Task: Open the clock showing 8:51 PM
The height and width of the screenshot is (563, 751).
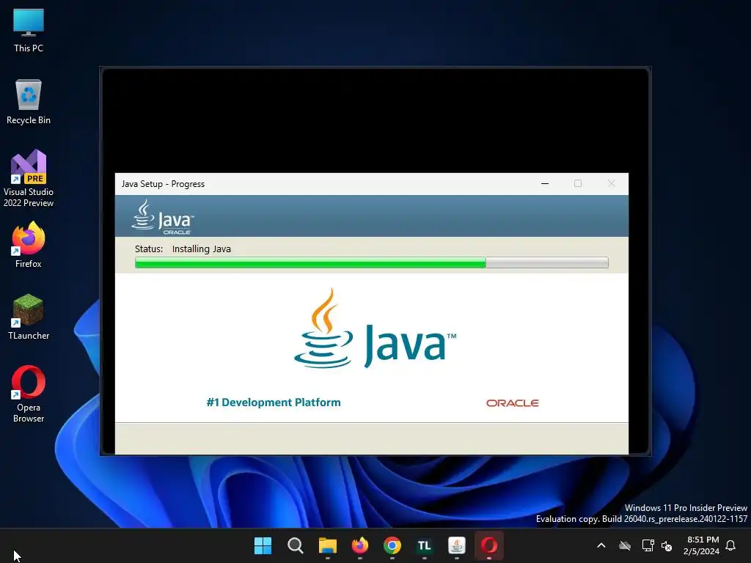Action: point(702,545)
